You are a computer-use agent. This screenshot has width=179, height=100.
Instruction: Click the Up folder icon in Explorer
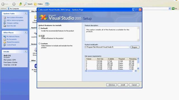tap(20, 4)
